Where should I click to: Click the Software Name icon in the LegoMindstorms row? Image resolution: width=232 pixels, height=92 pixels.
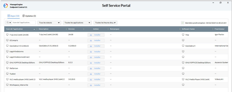[x=183, y=51]
